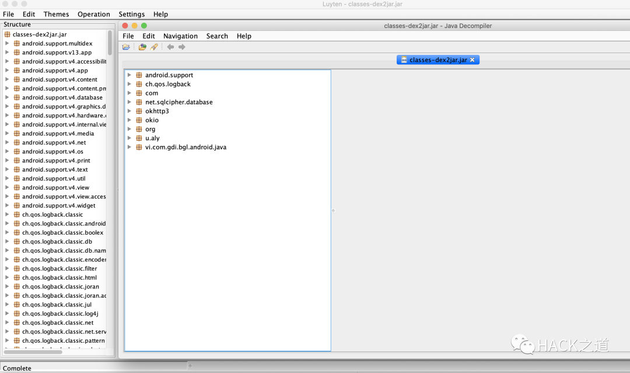Image resolution: width=630 pixels, height=373 pixels.
Task: Open Luyten Edit menu
Action: [29, 14]
